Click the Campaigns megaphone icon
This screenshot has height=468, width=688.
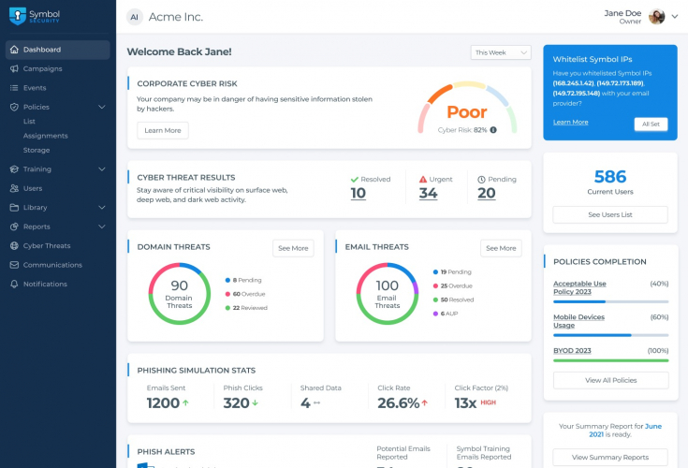(14, 68)
